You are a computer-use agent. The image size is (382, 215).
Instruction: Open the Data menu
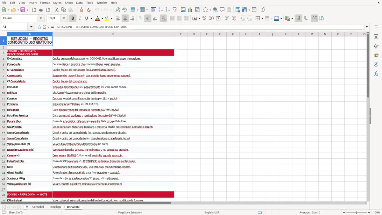(79, 3)
